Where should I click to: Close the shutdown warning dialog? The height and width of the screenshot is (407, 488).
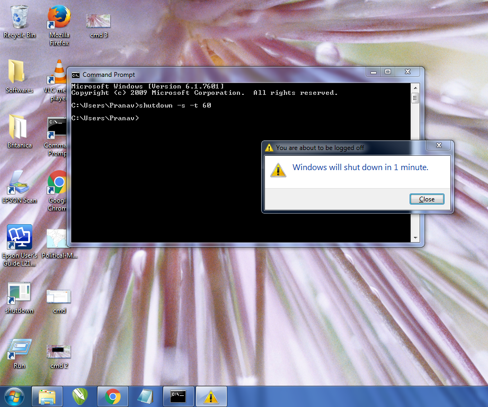pyautogui.click(x=427, y=199)
